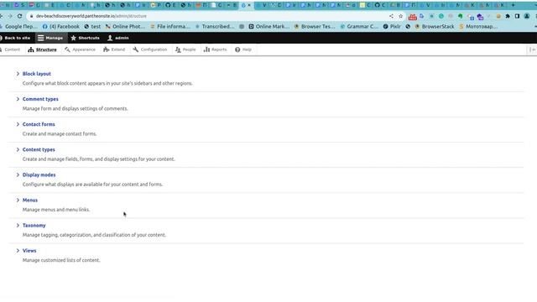
Task: Open the Content types link
Action: [x=39, y=149]
